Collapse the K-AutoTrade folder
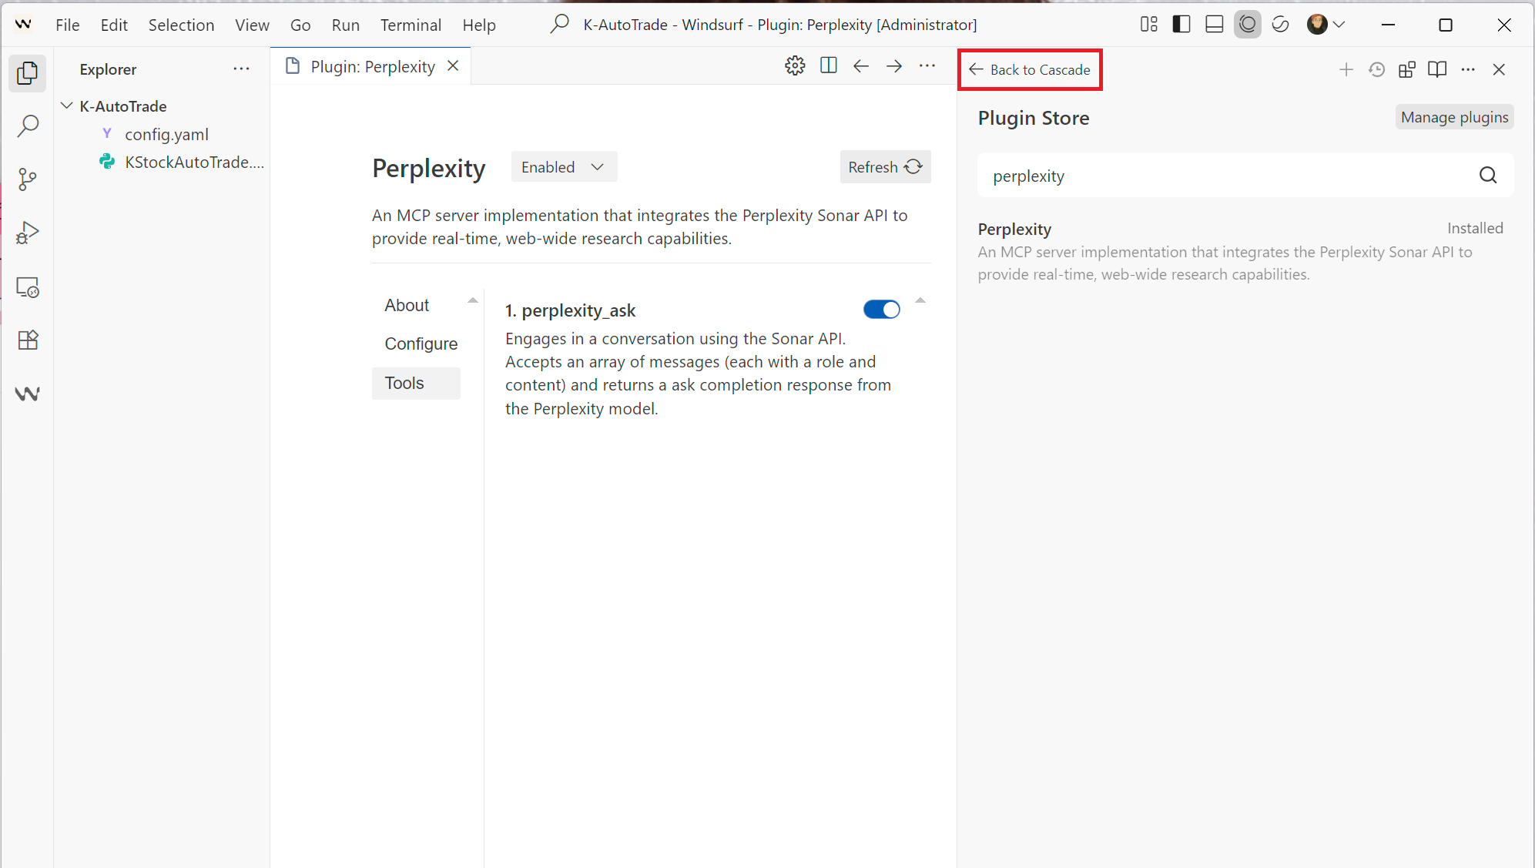The width and height of the screenshot is (1535, 868). coord(67,106)
